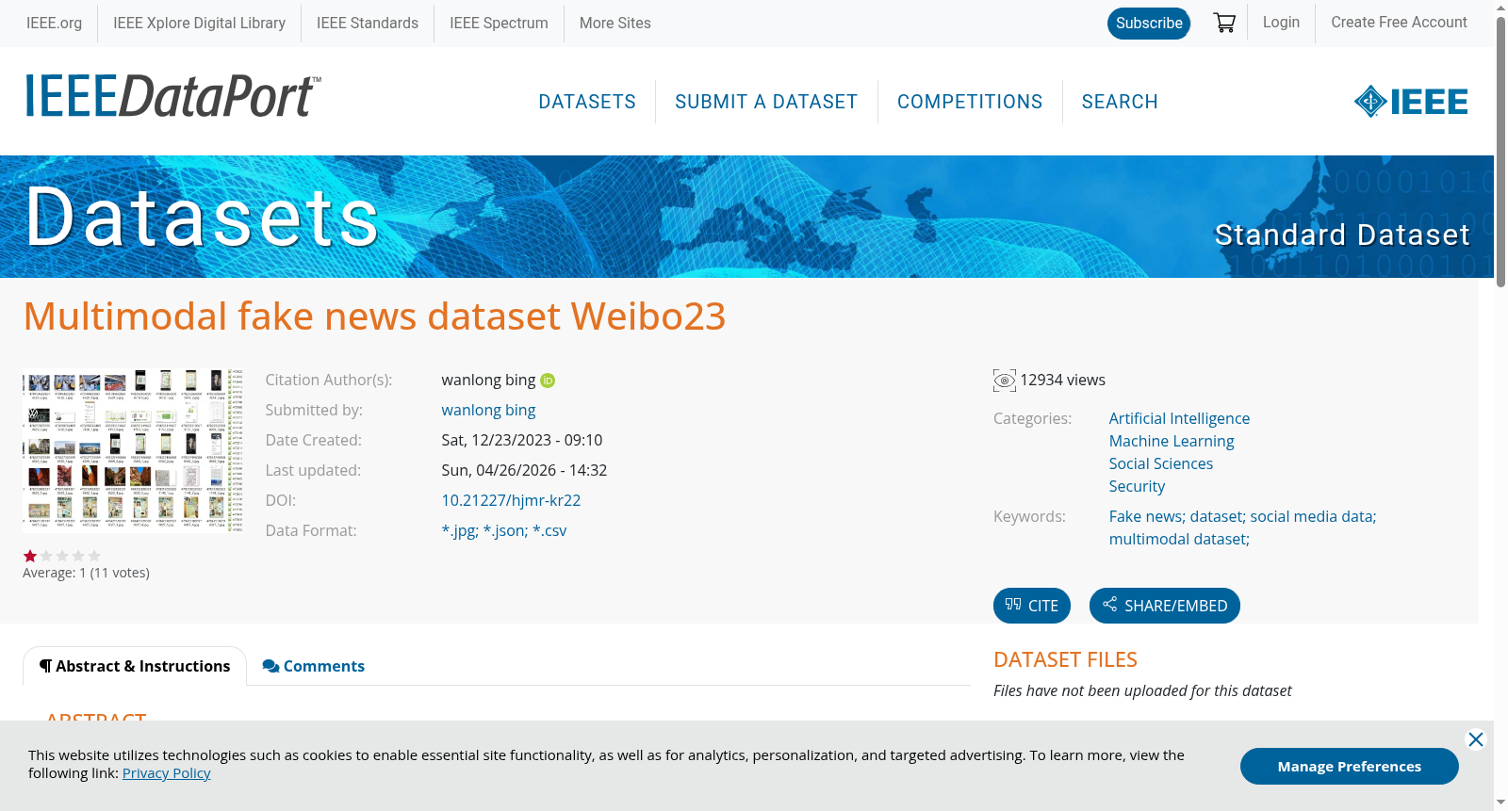The width and height of the screenshot is (1508, 811).
Task: Close the cookie banner with the X
Action: 1476,739
